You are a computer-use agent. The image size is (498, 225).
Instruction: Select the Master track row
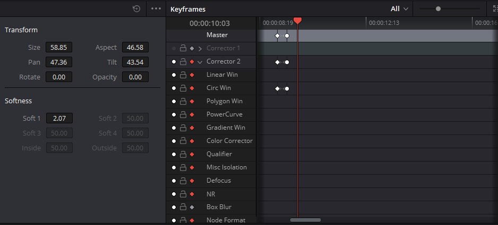217,35
